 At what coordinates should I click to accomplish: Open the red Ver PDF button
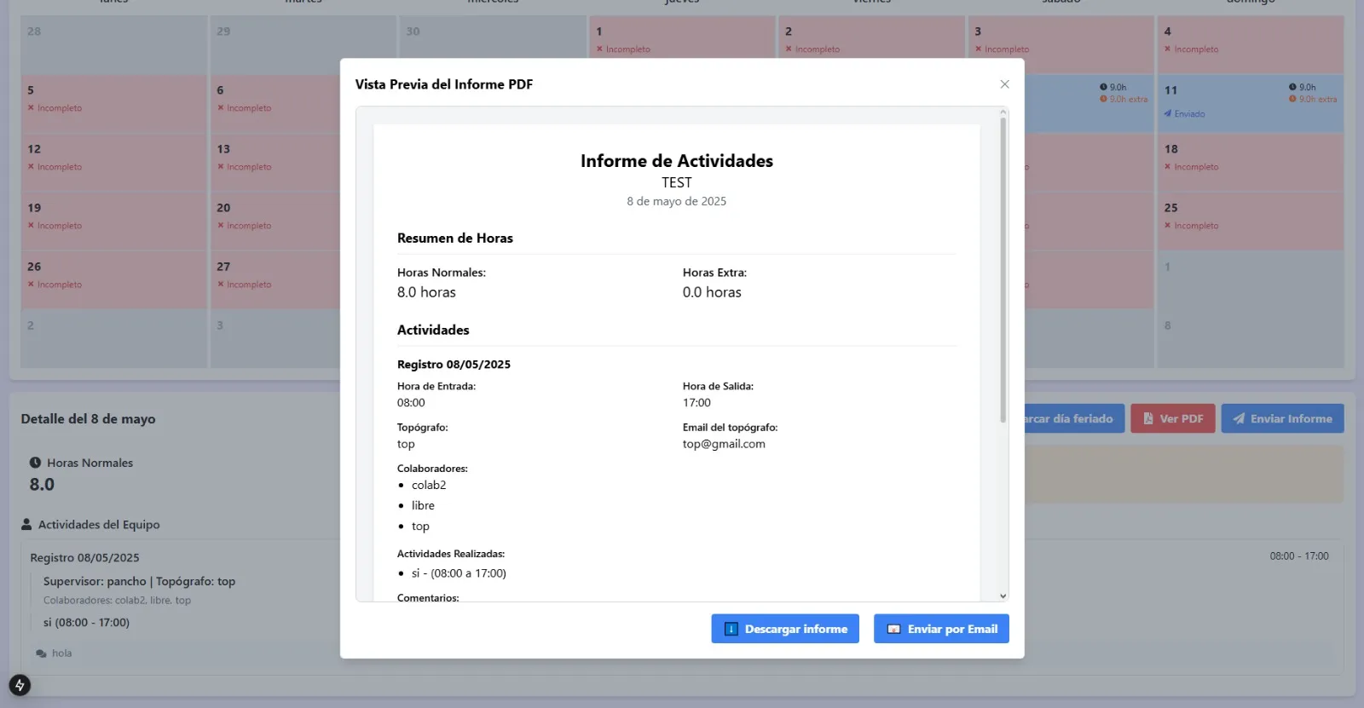point(1173,418)
